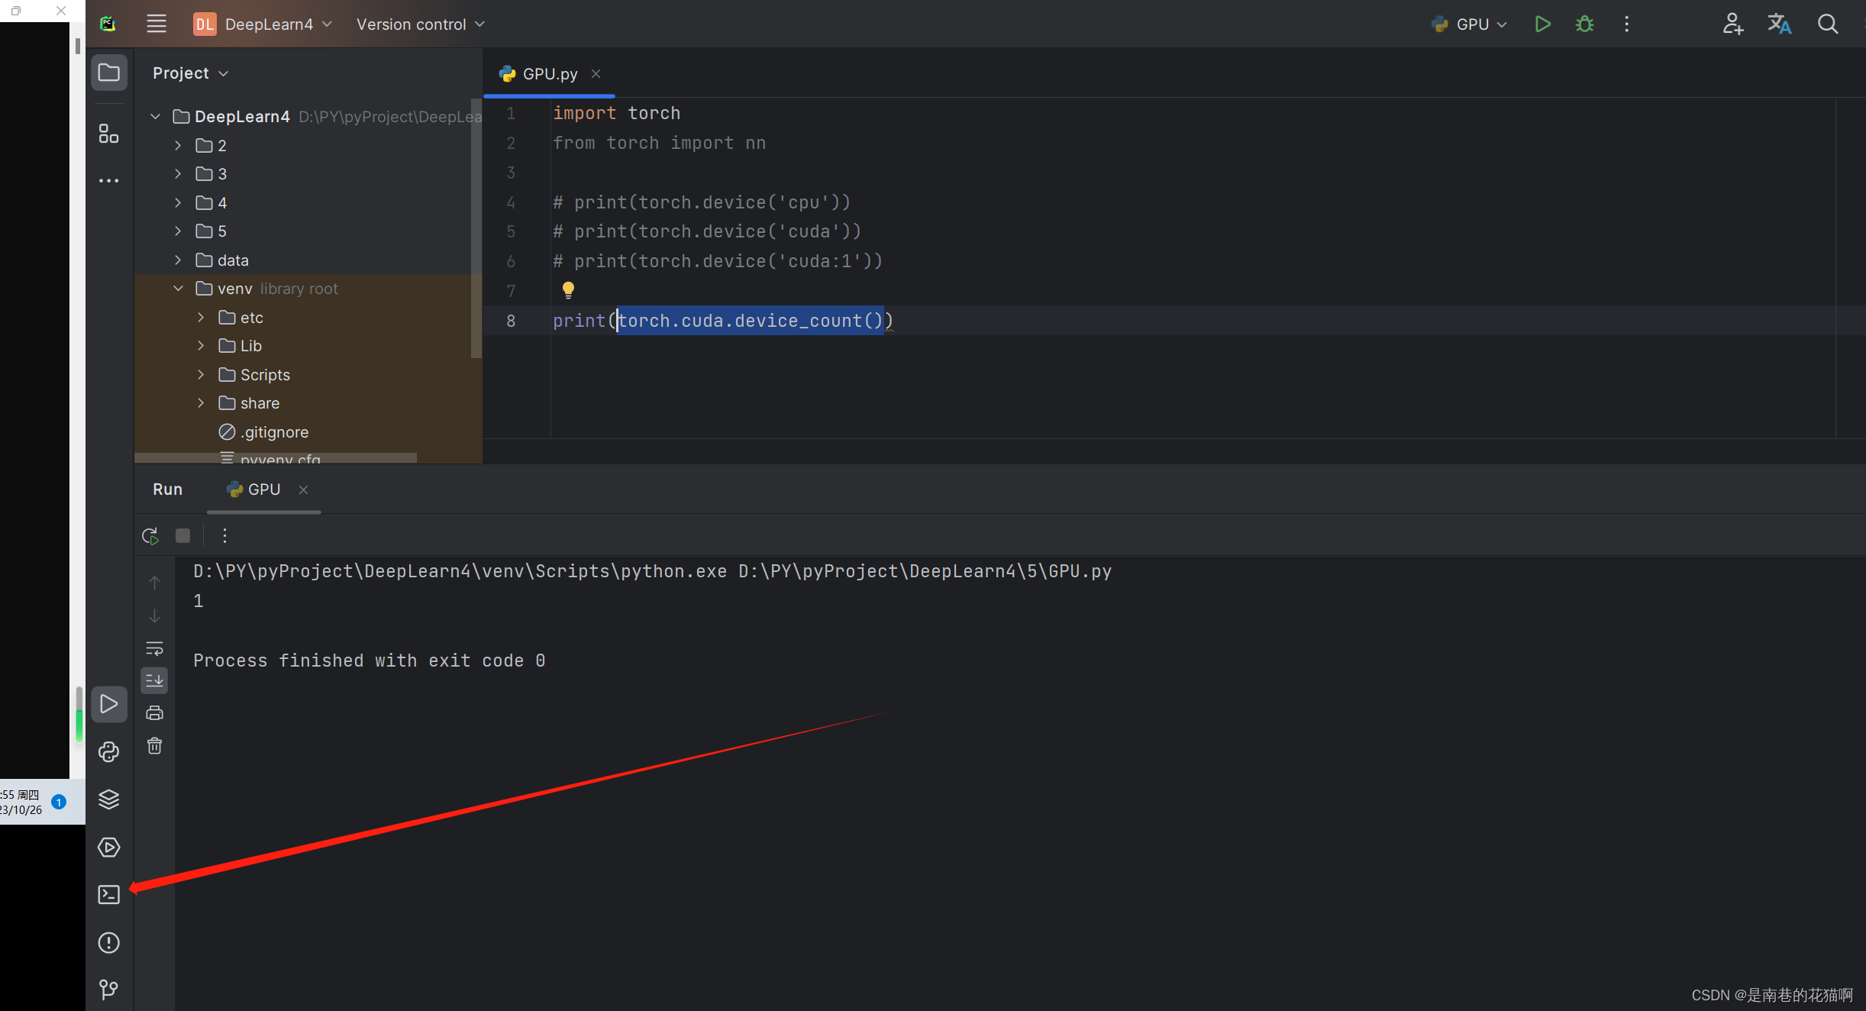Open Run panel more options
1866x1011 pixels.
(224, 536)
